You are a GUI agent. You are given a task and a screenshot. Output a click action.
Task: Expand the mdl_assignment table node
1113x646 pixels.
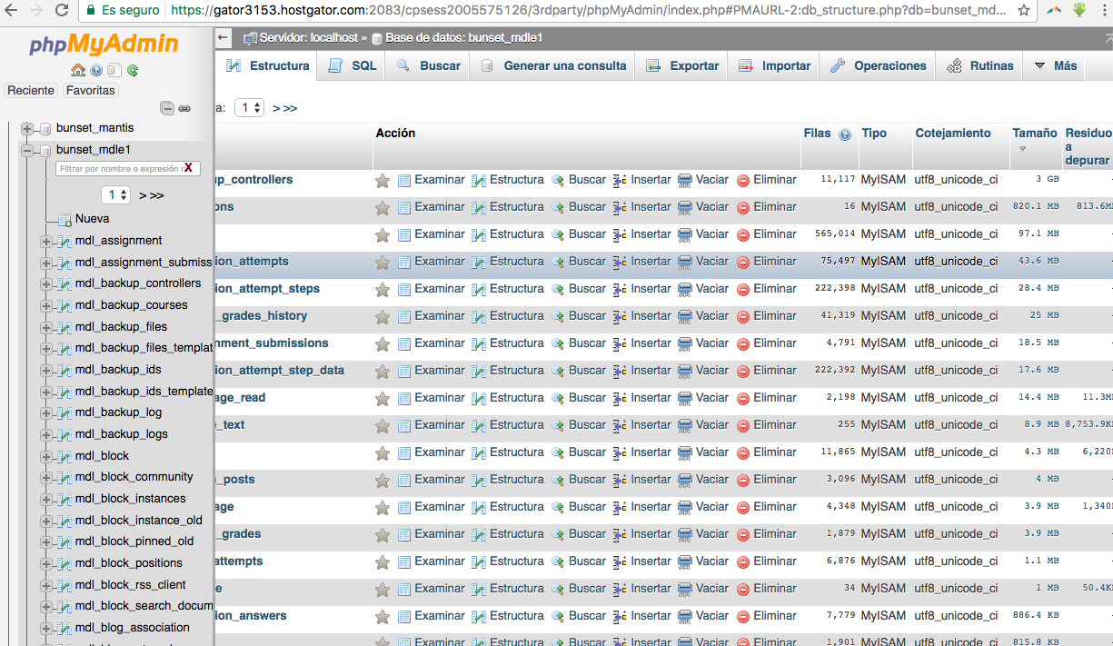pyautogui.click(x=45, y=241)
